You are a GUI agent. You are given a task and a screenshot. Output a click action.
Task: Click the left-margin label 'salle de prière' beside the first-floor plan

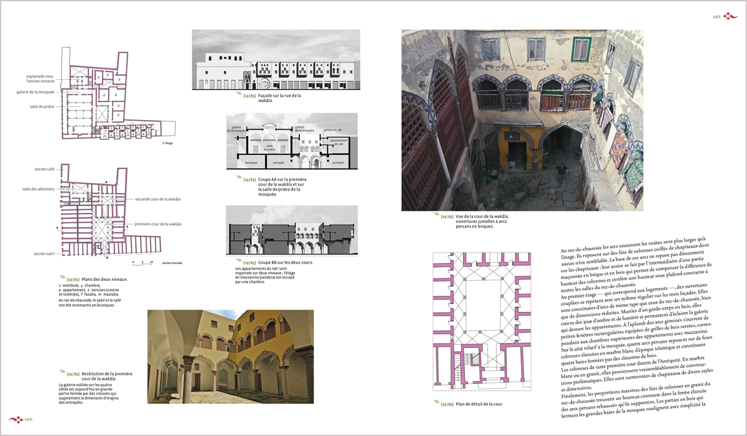point(42,107)
